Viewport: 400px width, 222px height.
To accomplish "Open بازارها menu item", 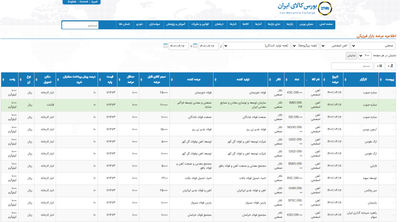I will pyautogui.click(x=290, y=25).
